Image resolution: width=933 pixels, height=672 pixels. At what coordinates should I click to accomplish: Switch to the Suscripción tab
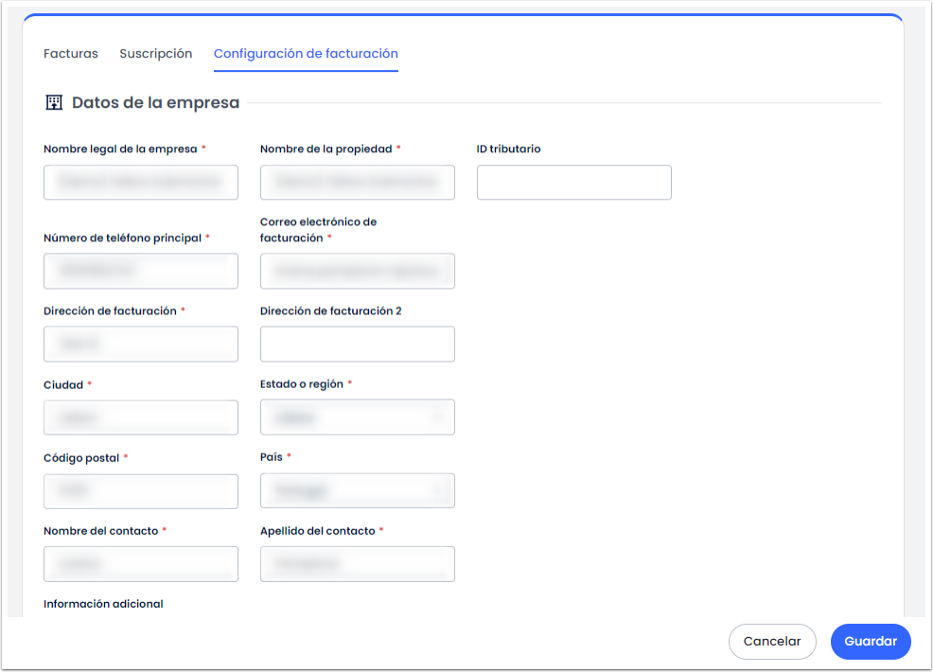155,54
